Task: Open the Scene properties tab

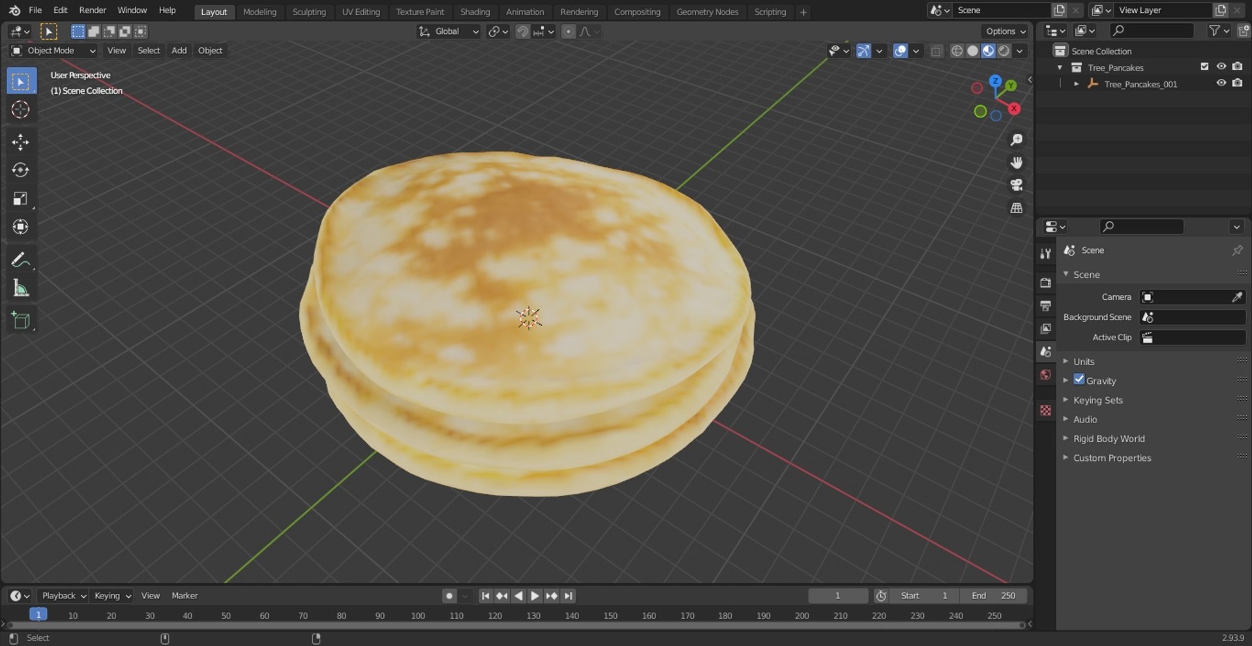Action: click(x=1045, y=351)
